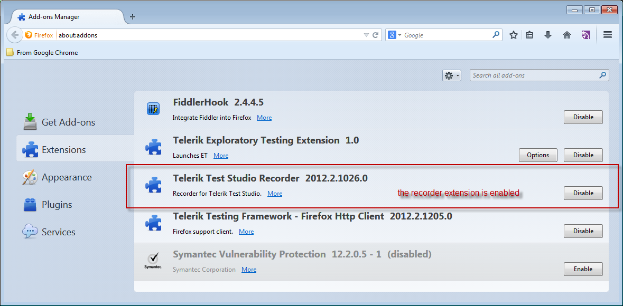Expand the search engine selector dropdown
Viewport: 623px width, 306px height.
tap(395, 35)
